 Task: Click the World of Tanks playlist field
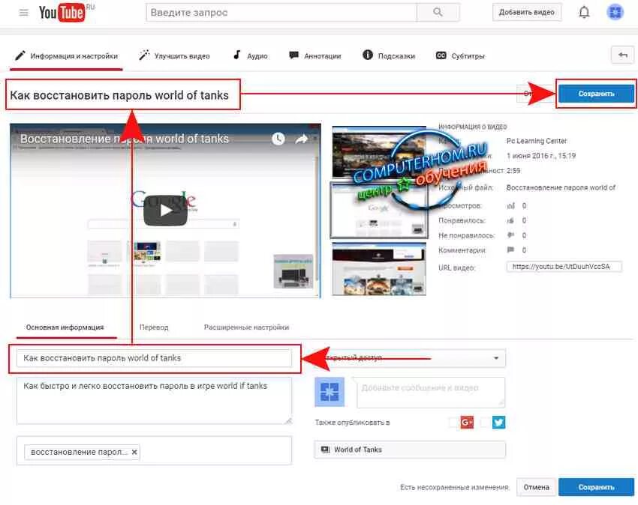click(x=410, y=450)
